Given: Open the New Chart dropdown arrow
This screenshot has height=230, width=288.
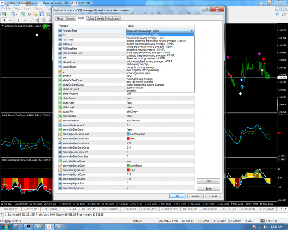Looking at the screenshot, I should pyautogui.click(x=8, y=14).
